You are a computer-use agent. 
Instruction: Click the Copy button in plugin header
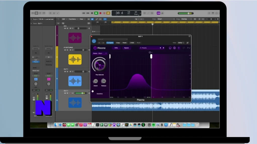[x=118, y=43]
